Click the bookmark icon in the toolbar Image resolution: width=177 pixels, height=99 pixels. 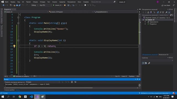pyautogui.click(x=85, y=5)
